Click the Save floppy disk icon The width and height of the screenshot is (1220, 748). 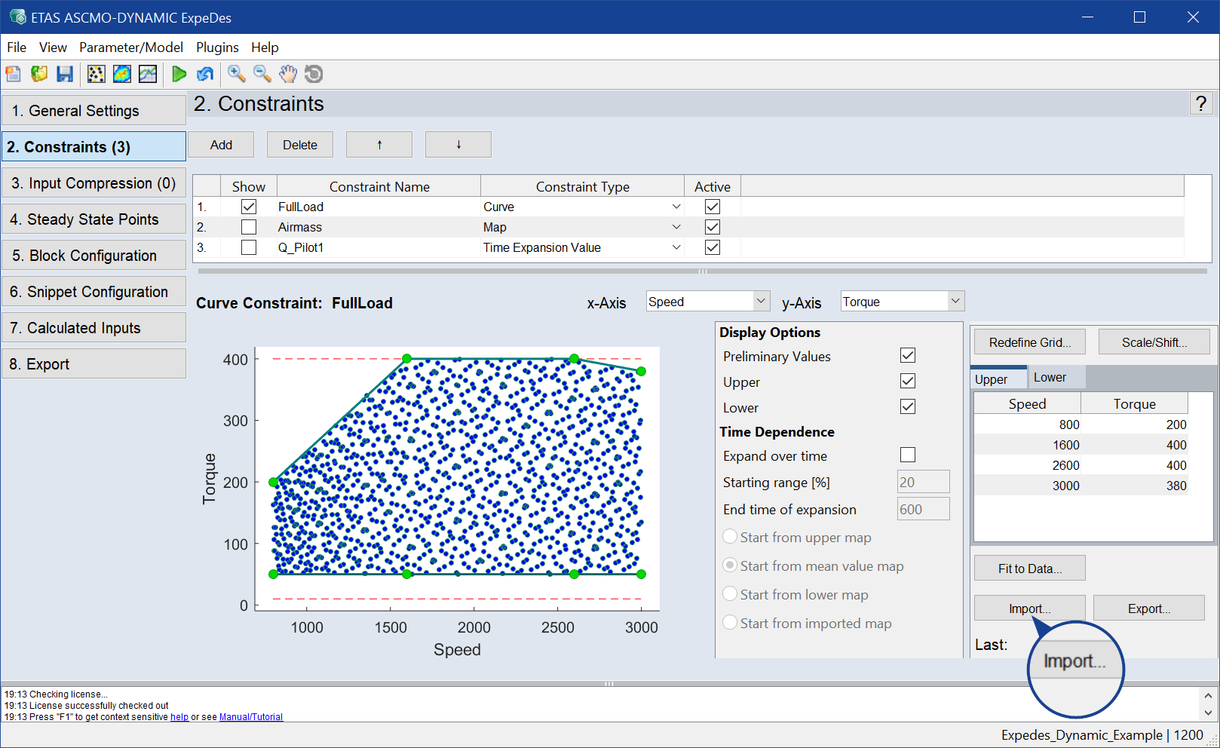click(x=65, y=74)
